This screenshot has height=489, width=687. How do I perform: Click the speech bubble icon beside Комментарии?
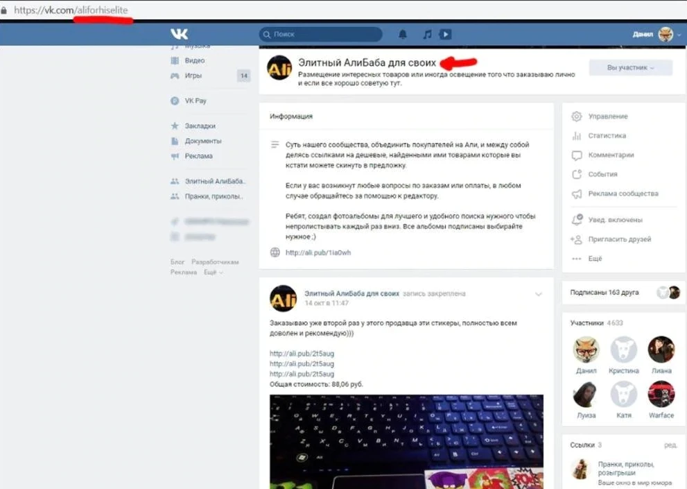tap(577, 155)
